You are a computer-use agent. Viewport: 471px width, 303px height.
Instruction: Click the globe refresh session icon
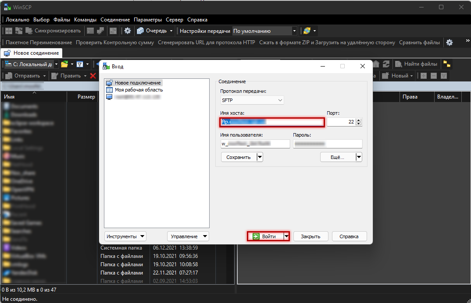[x=307, y=31]
